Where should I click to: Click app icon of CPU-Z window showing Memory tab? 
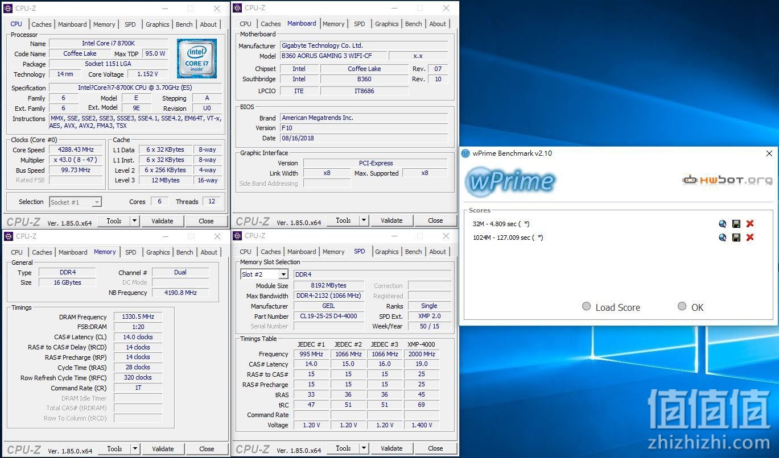(x=9, y=236)
